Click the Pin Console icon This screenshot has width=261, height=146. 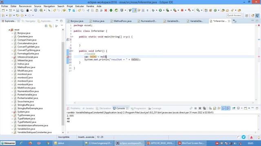point(234,108)
